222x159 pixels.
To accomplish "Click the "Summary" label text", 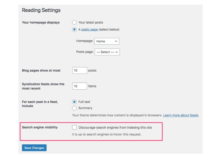I will pos(85,108).
